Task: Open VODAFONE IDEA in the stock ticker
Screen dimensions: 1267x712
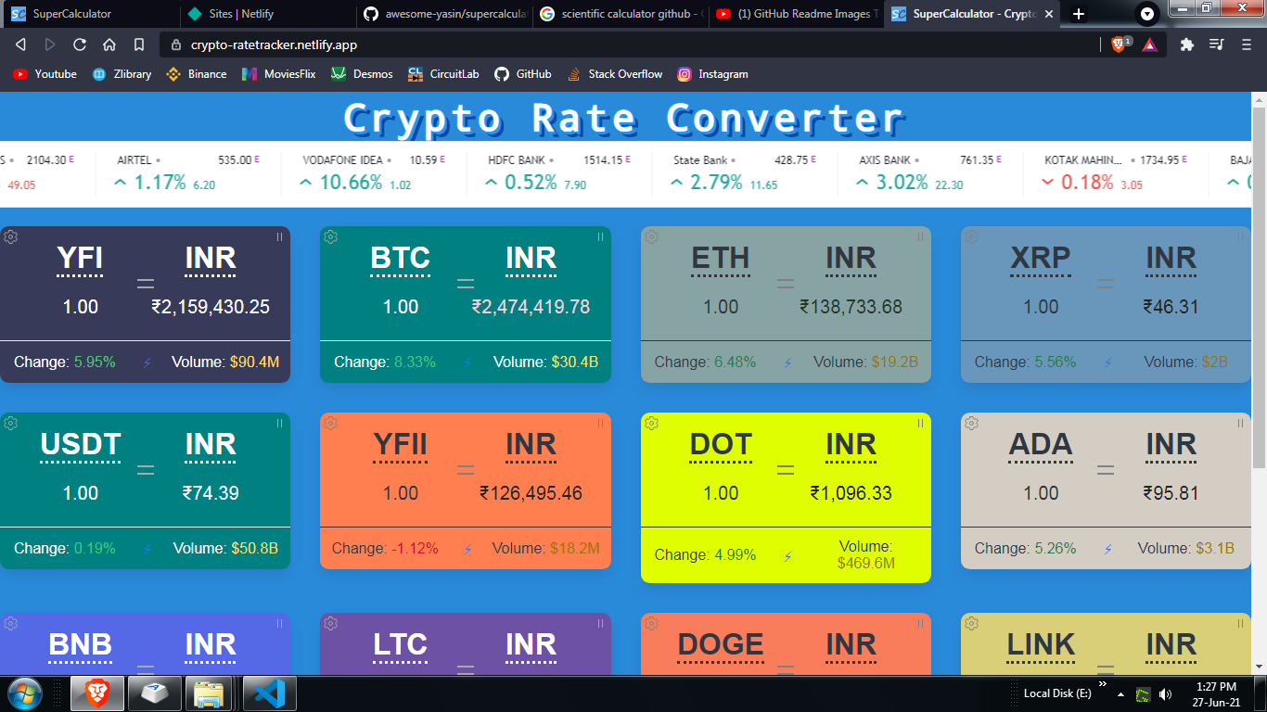Action: pyautogui.click(x=373, y=172)
